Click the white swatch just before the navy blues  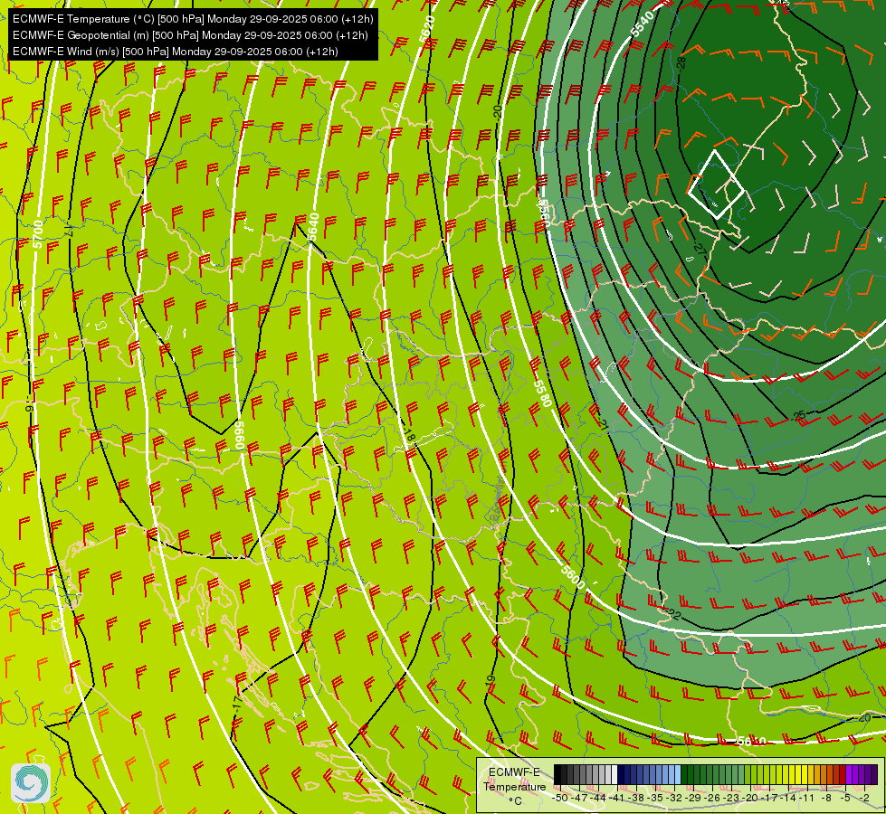pos(614,774)
